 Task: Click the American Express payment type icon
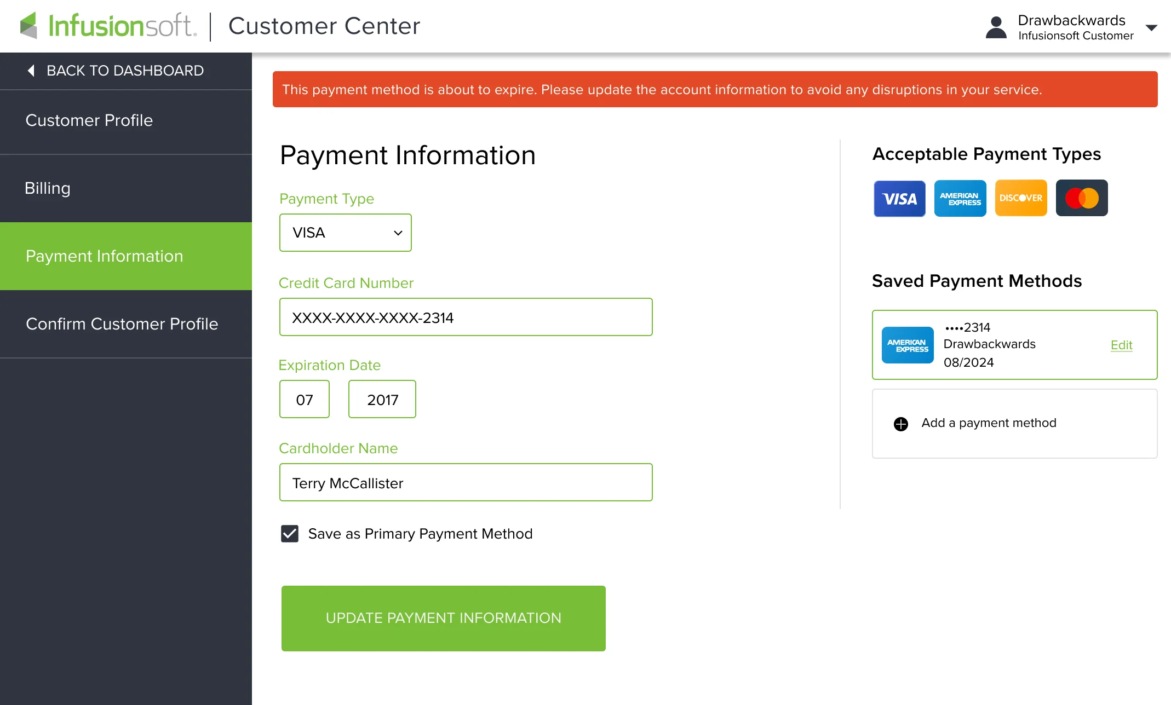click(x=960, y=198)
